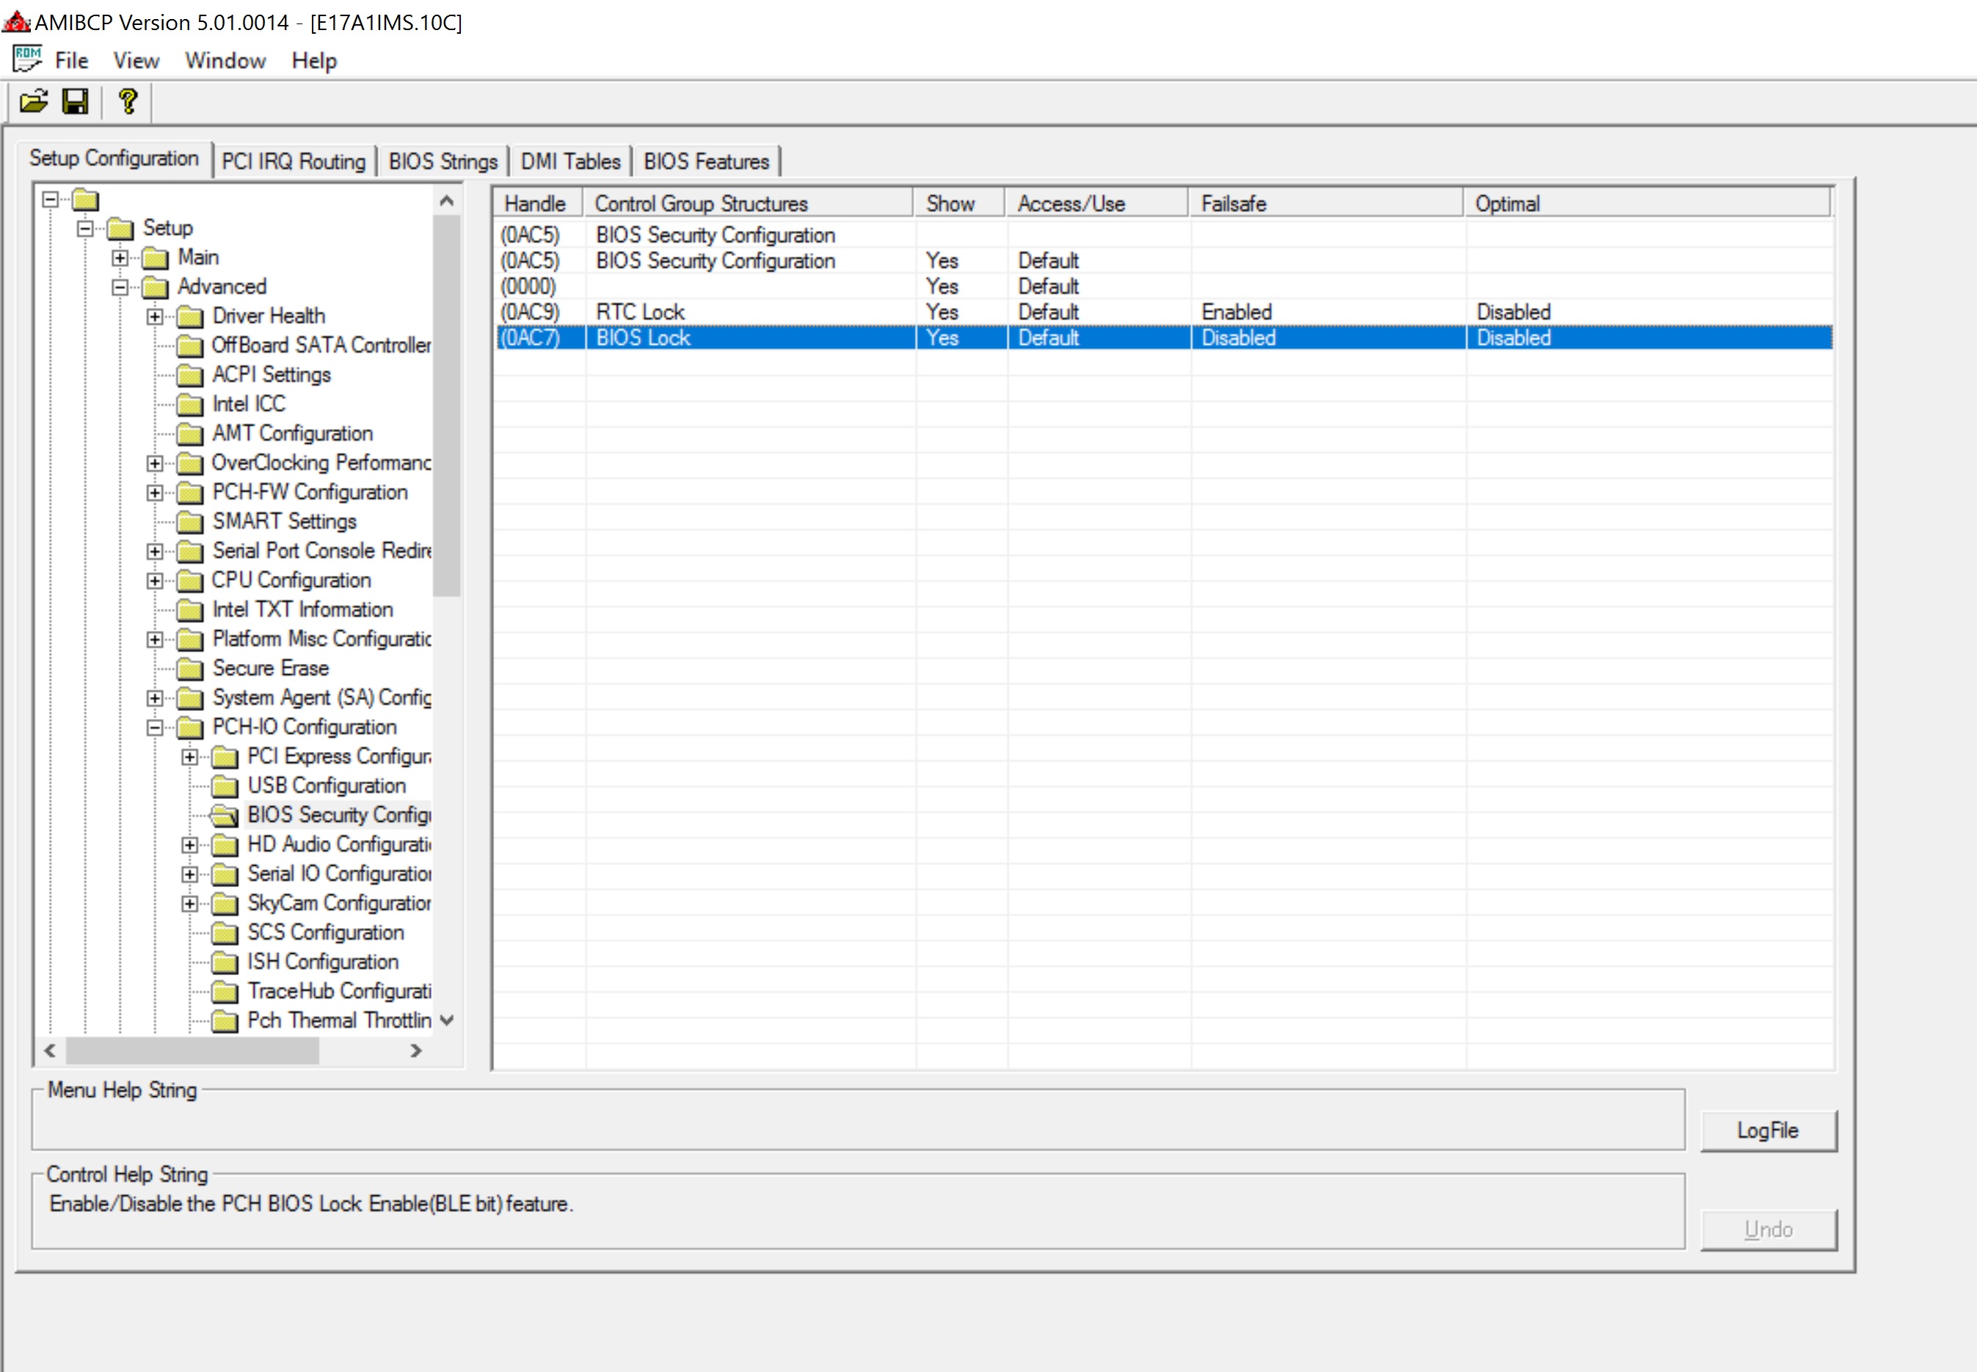Click the yellow question mark help icon
Viewport: 1977px width, 1372px height.
tap(128, 102)
